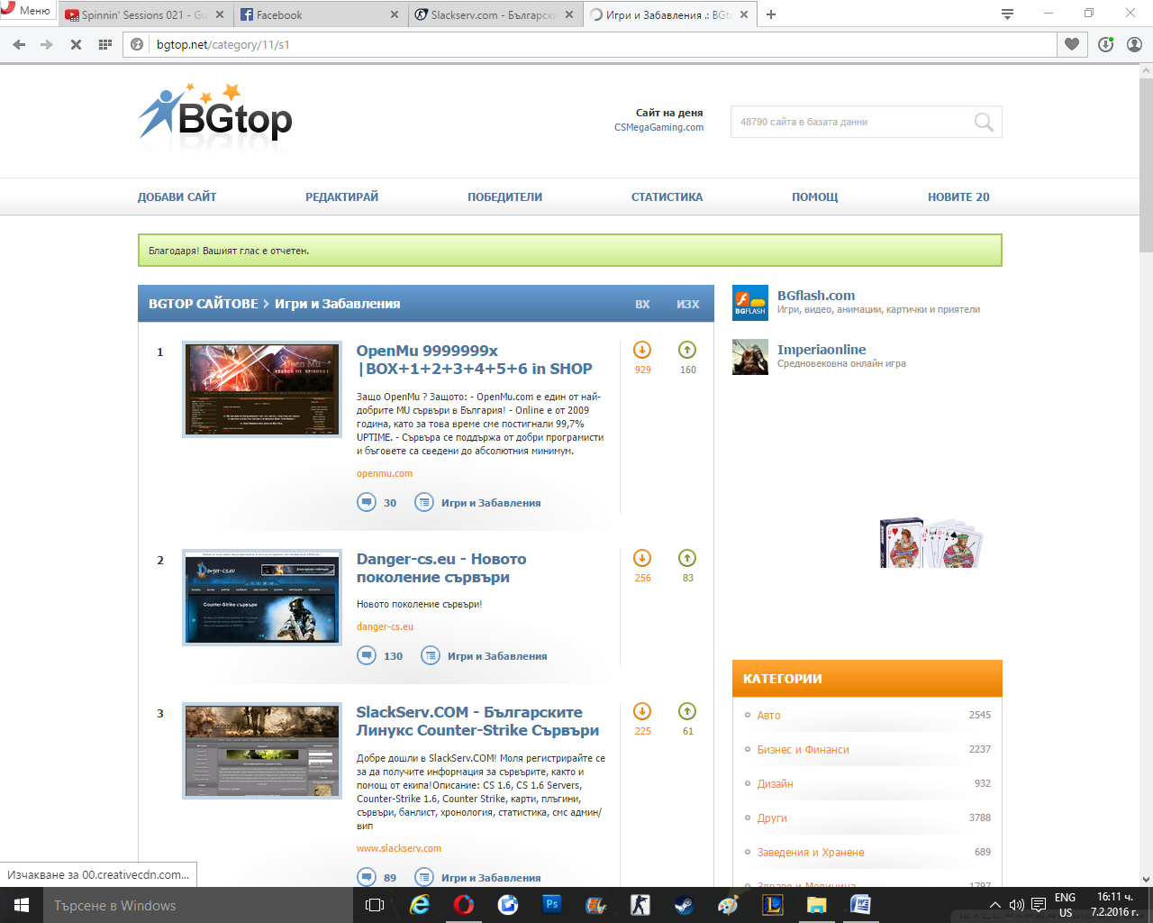Screen dimensions: 1153x923
Task: Bookmark page with the heart icon
Action: point(1071,44)
